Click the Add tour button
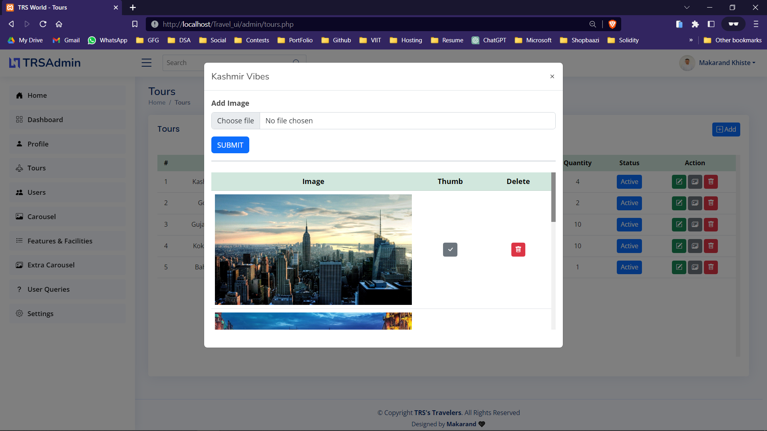Image resolution: width=767 pixels, height=431 pixels. 726,129
